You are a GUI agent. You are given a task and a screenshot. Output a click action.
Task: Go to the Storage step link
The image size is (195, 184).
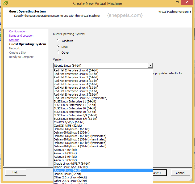coord(14,40)
